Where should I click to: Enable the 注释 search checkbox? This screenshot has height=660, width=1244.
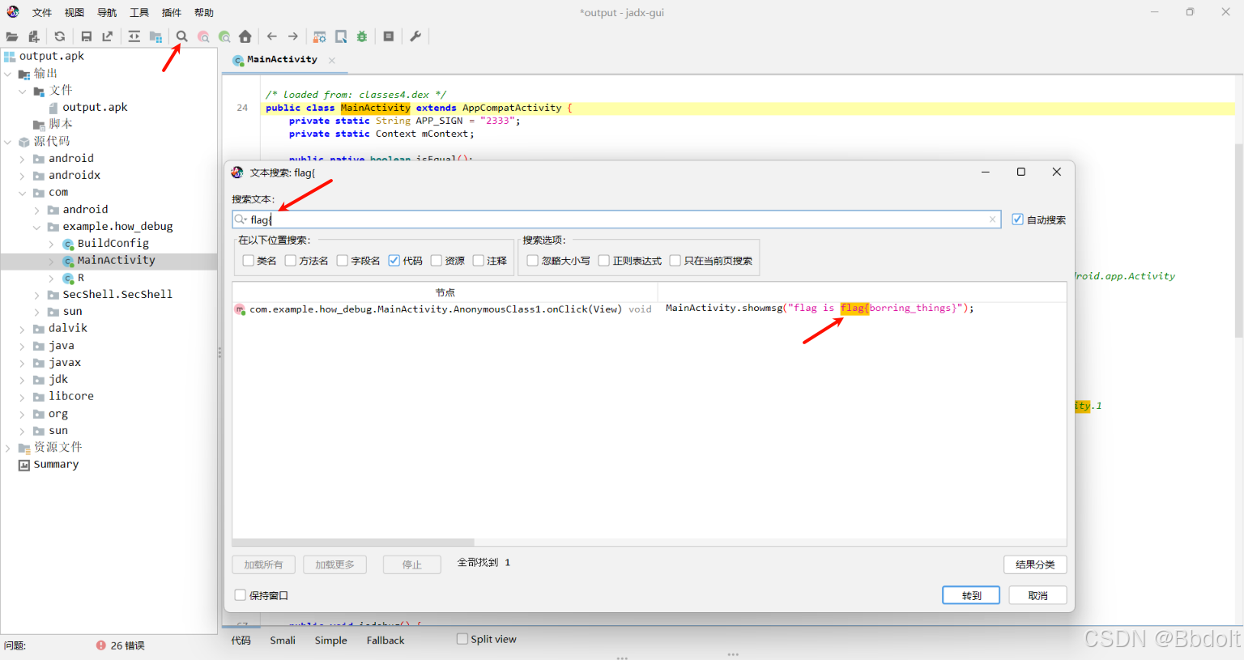[479, 261]
